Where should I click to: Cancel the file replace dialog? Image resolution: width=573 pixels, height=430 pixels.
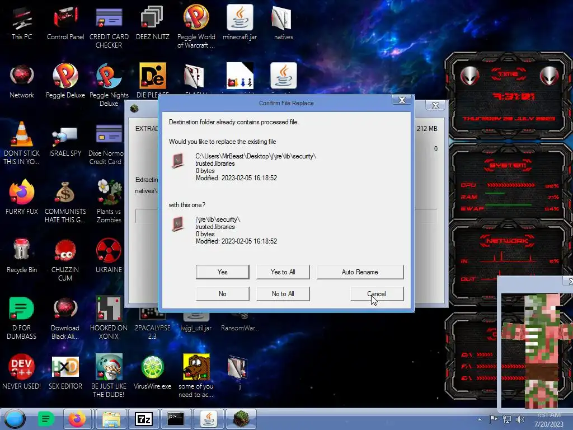click(377, 294)
